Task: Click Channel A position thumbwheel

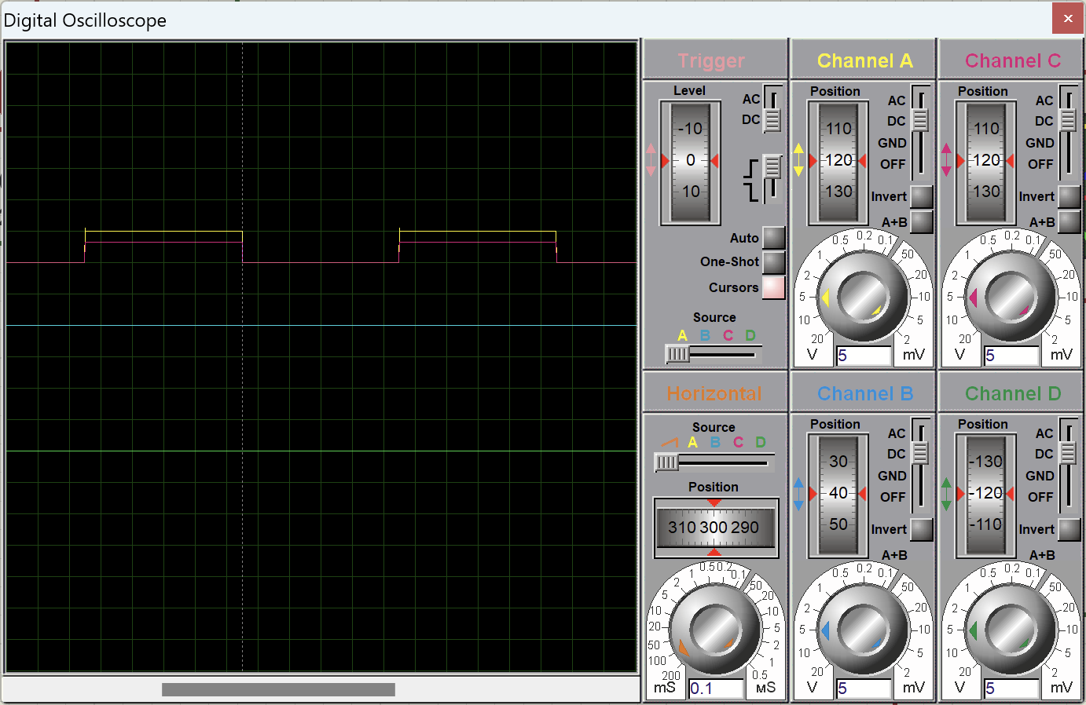Action: pos(838,162)
